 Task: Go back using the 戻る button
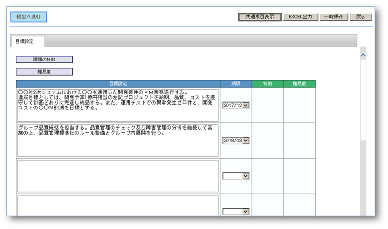360,16
